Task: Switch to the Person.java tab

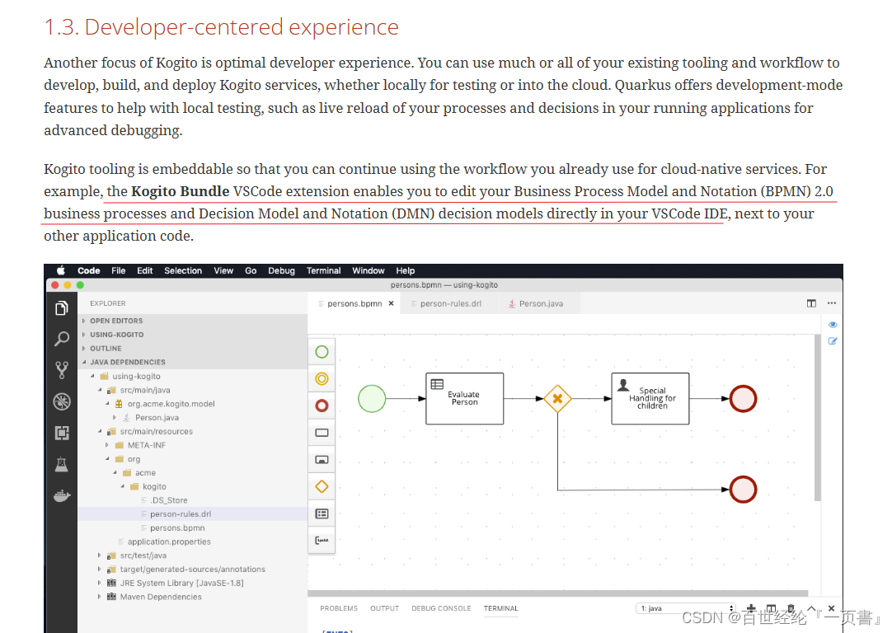Action: (x=540, y=303)
